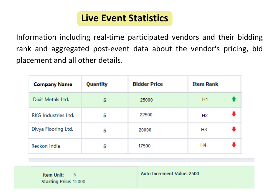Click the red down arrow beside rank H3
Viewport: 274px width, 194px height.
pyautogui.click(x=234, y=129)
